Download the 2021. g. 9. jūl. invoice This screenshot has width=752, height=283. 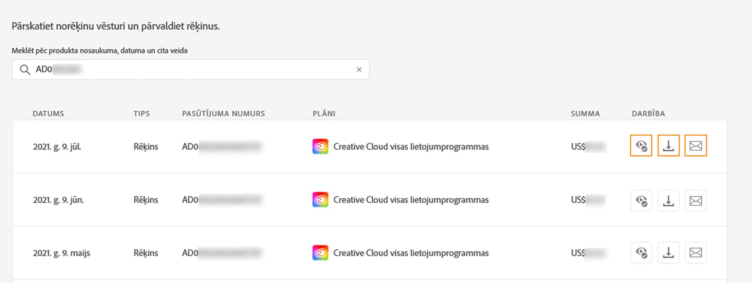pos(668,146)
